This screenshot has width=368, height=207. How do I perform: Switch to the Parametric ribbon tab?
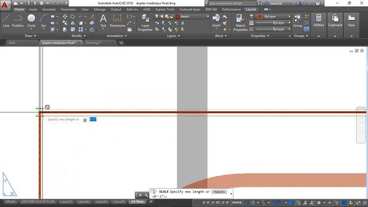coord(68,9)
